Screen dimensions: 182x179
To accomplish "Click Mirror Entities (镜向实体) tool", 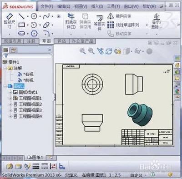I will (x=119, y=16).
